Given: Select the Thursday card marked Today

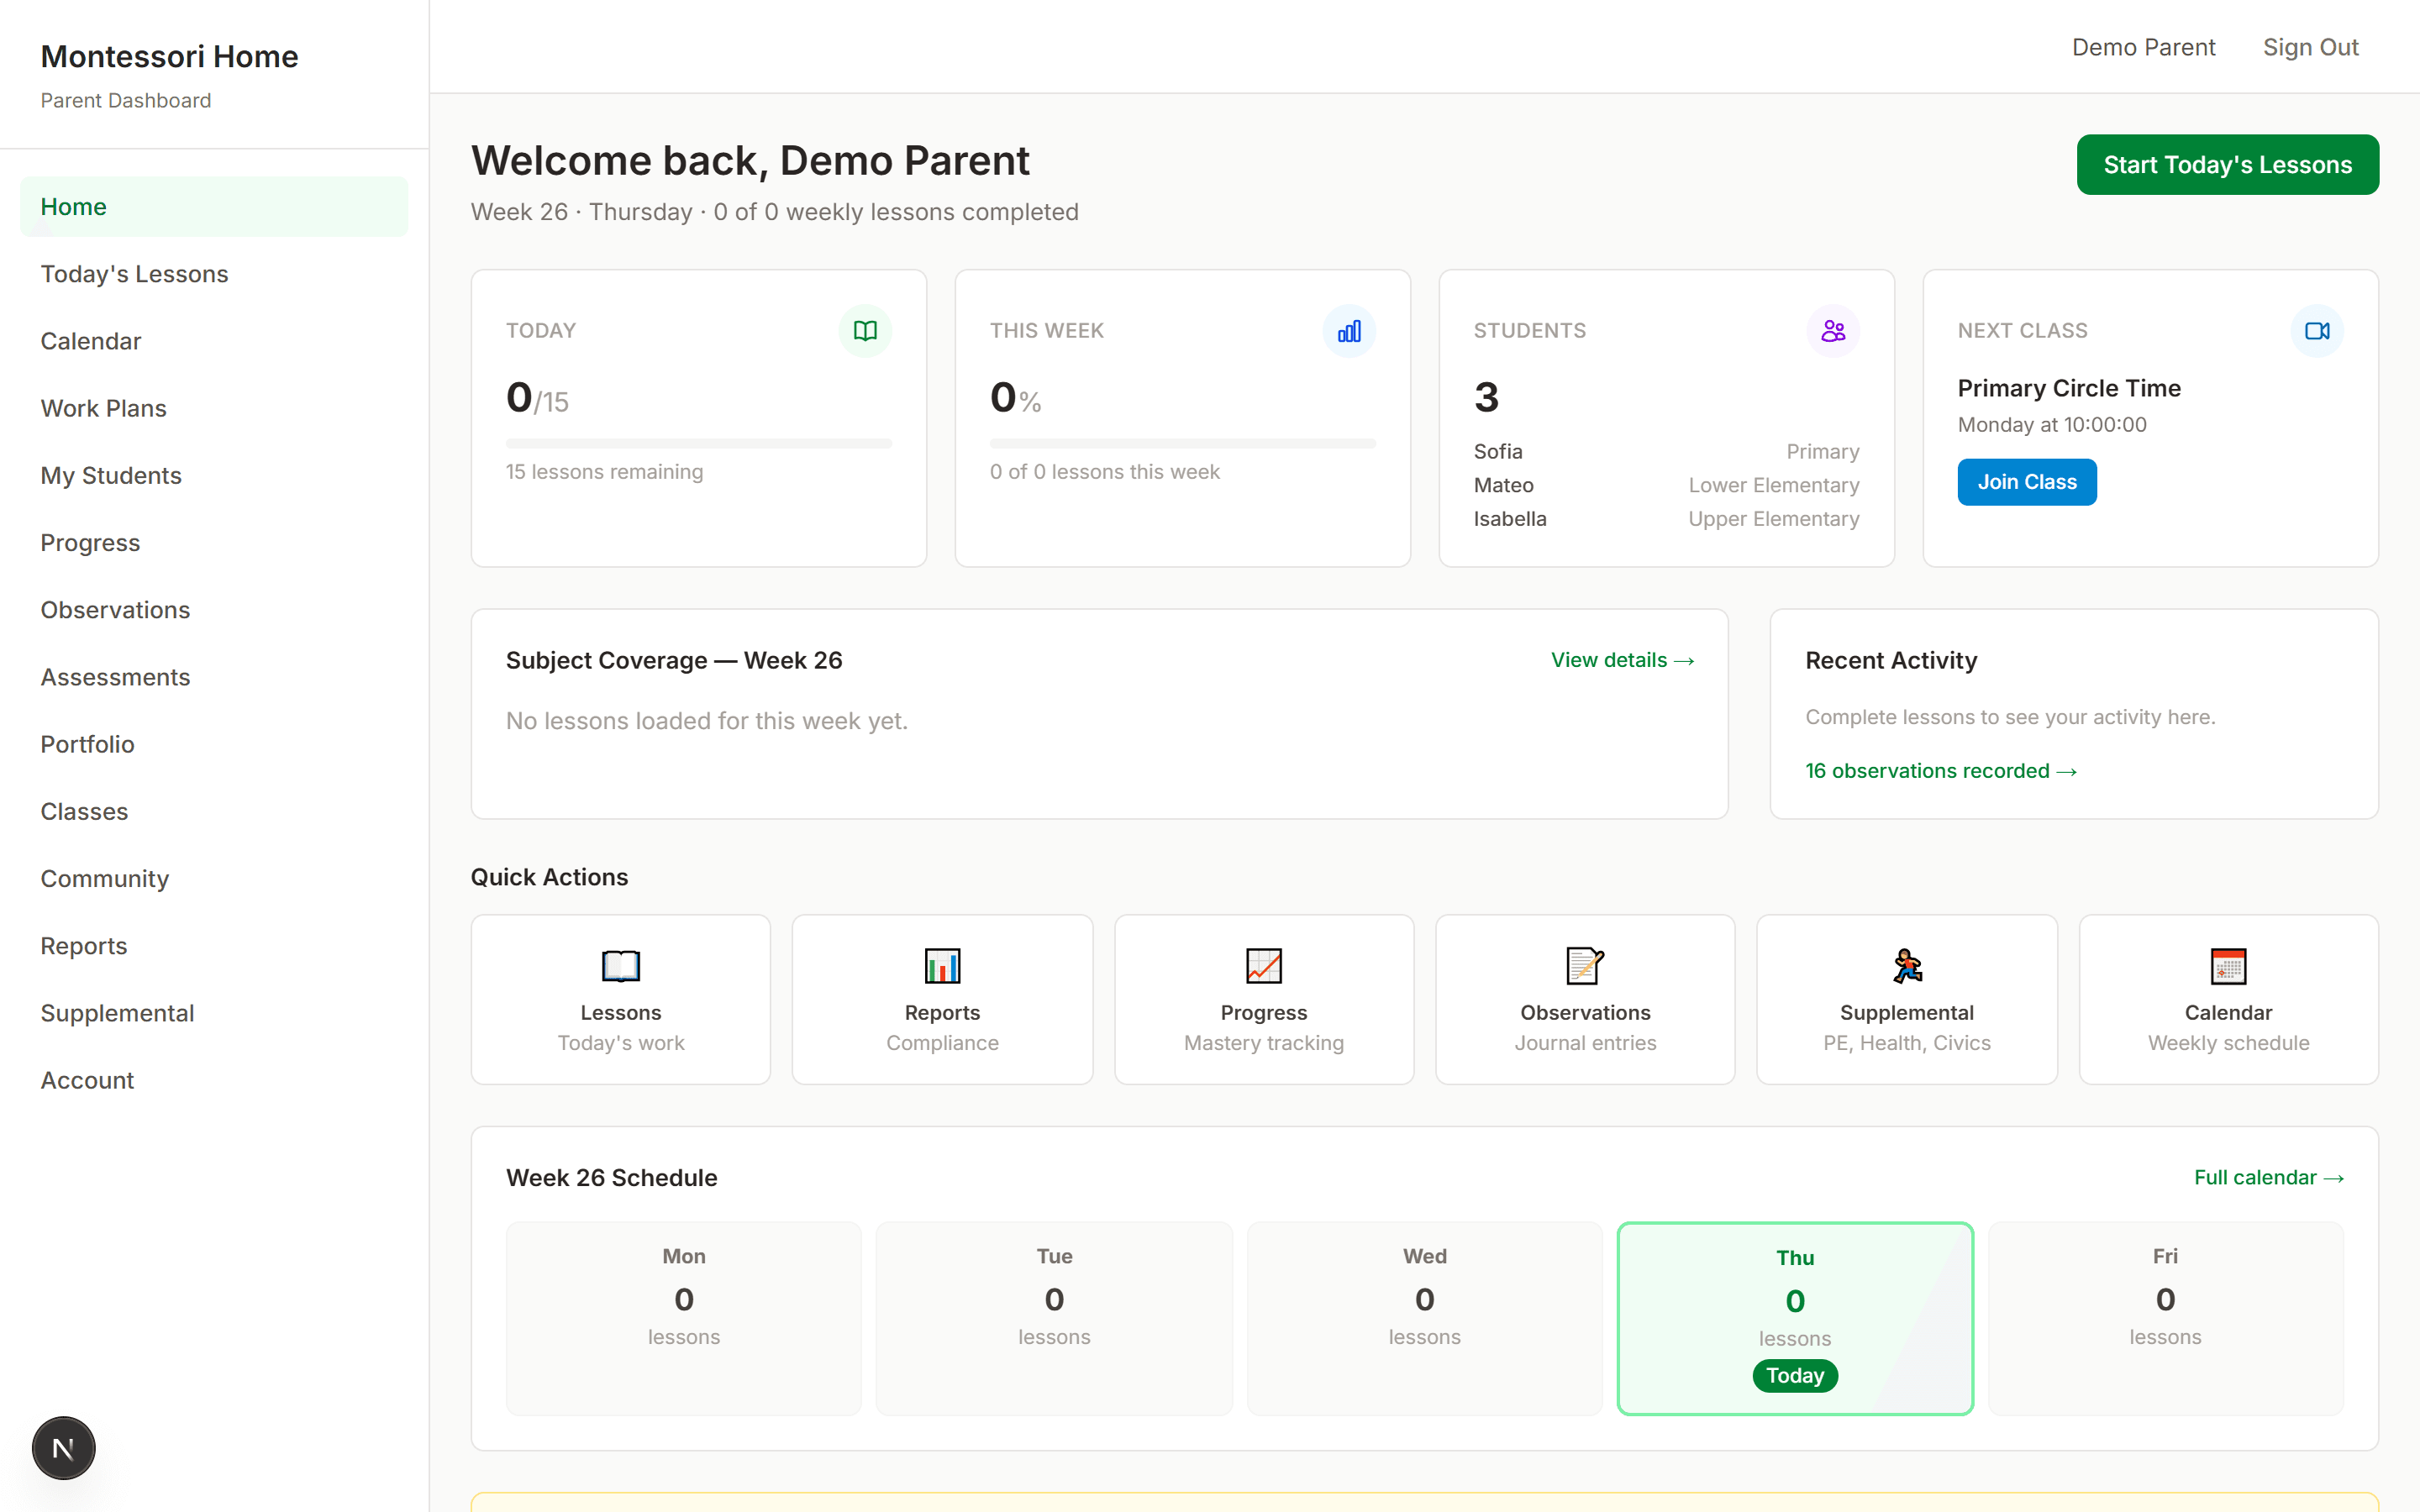Looking at the screenshot, I should (1794, 1318).
